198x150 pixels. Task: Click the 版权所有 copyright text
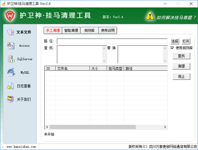click(x=163, y=147)
